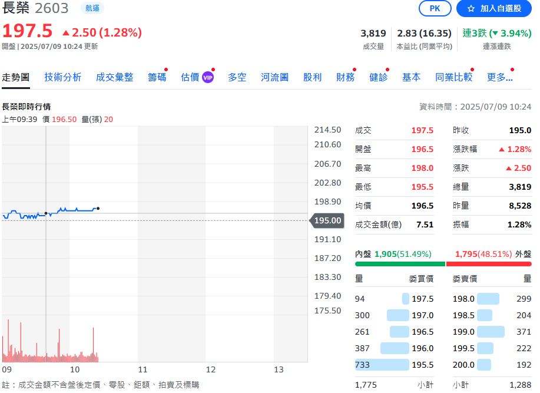Click the 199.5 ask price row
This screenshot has height=393, width=540.
coord(492,348)
